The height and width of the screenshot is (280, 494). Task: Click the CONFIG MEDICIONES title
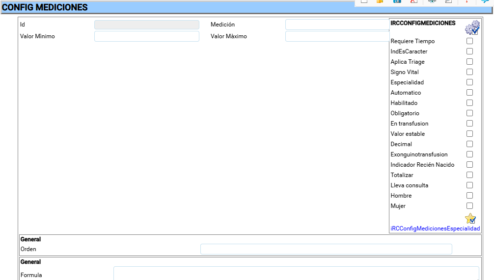point(45,7)
